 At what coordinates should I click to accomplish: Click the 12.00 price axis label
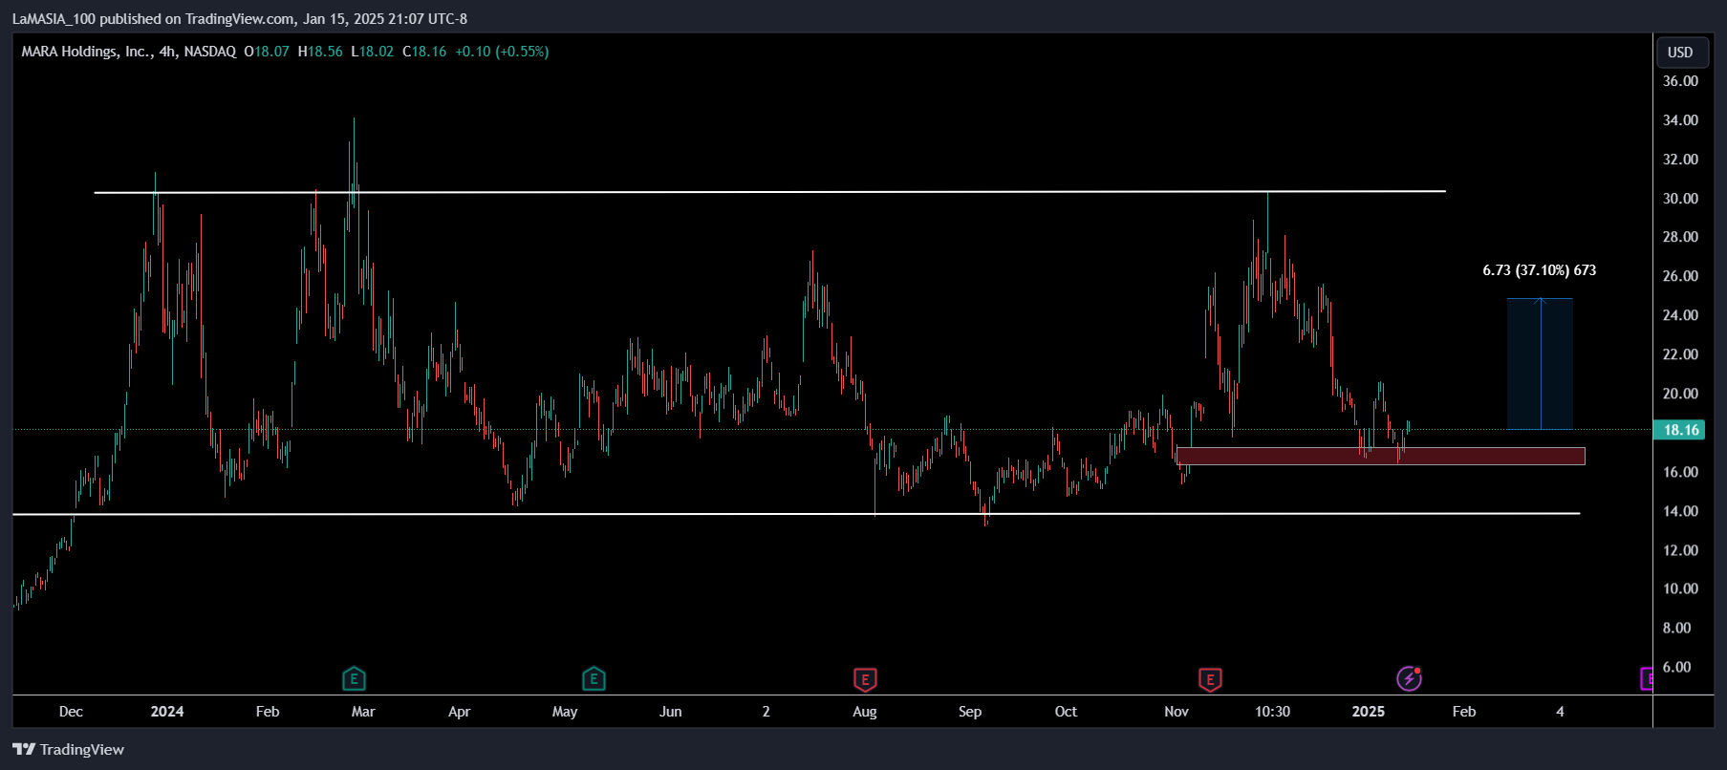(1680, 550)
